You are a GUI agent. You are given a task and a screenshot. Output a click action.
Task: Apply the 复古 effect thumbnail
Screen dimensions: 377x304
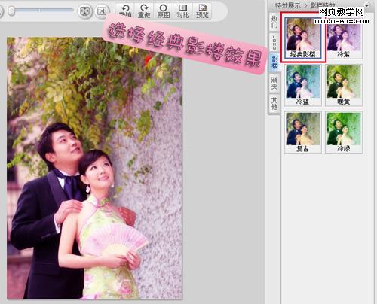pos(303,132)
